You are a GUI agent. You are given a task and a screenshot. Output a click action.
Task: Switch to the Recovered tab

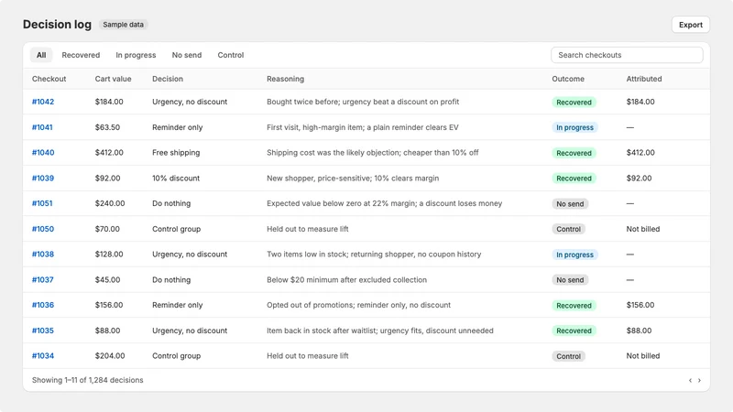click(81, 55)
